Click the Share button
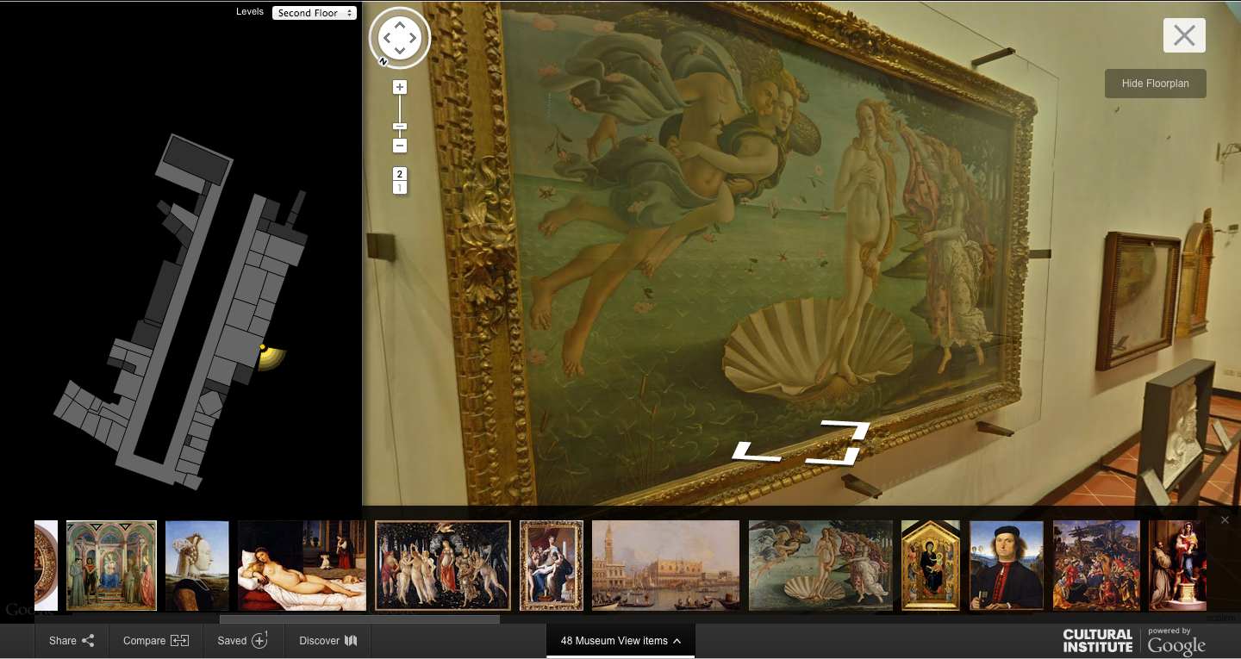The height and width of the screenshot is (659, 1241). pos(72,641)
